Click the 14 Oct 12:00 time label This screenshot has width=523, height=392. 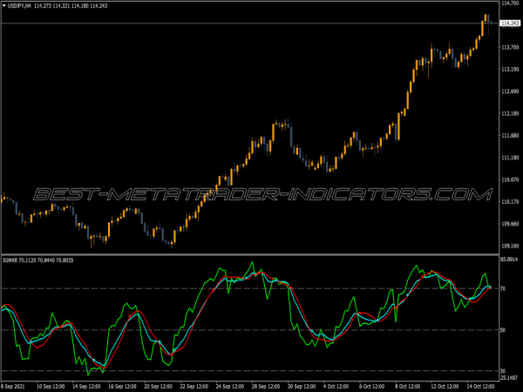(x=480, y=387)
